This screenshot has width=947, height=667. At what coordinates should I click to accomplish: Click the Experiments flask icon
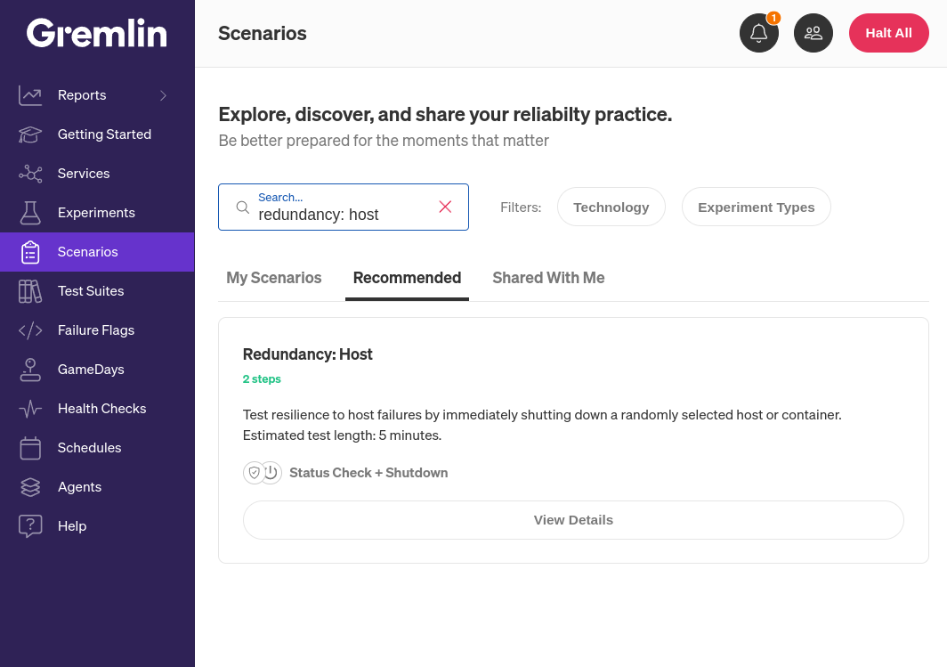coord(30,213)
